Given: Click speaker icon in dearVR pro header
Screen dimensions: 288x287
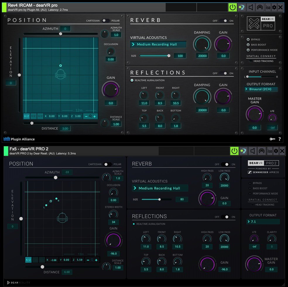Looking at the screenshot, I should (x=251, y=8).
